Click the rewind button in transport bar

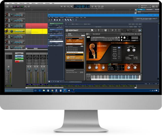click(x=62, y=7)
